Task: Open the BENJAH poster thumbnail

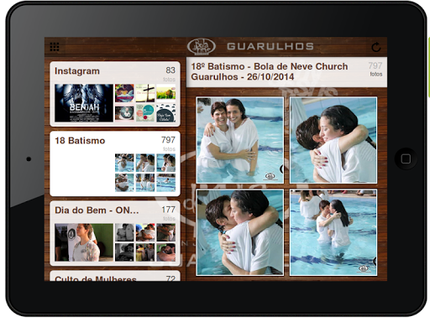Action: point(84,103)
